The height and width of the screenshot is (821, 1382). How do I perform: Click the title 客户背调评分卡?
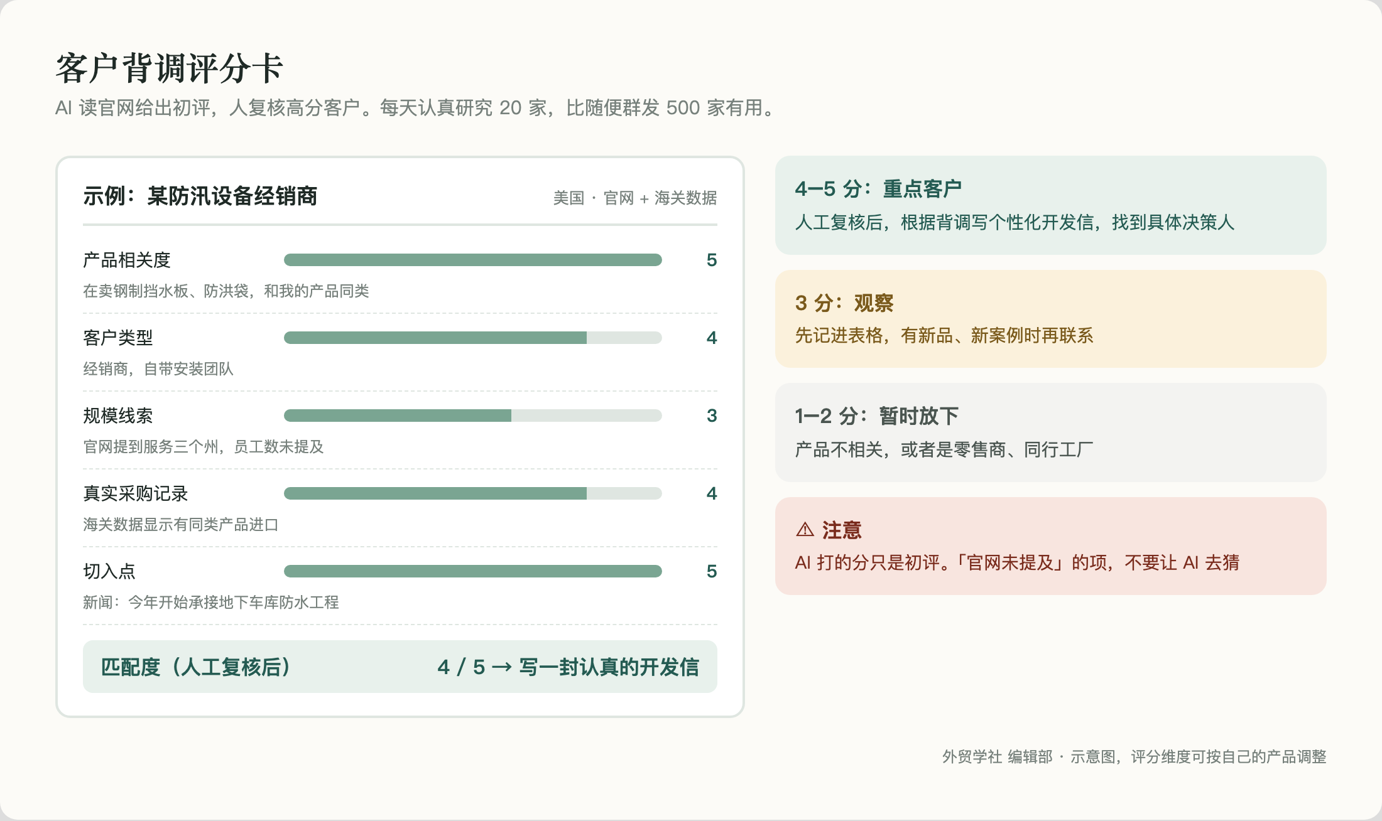[170, 68]
